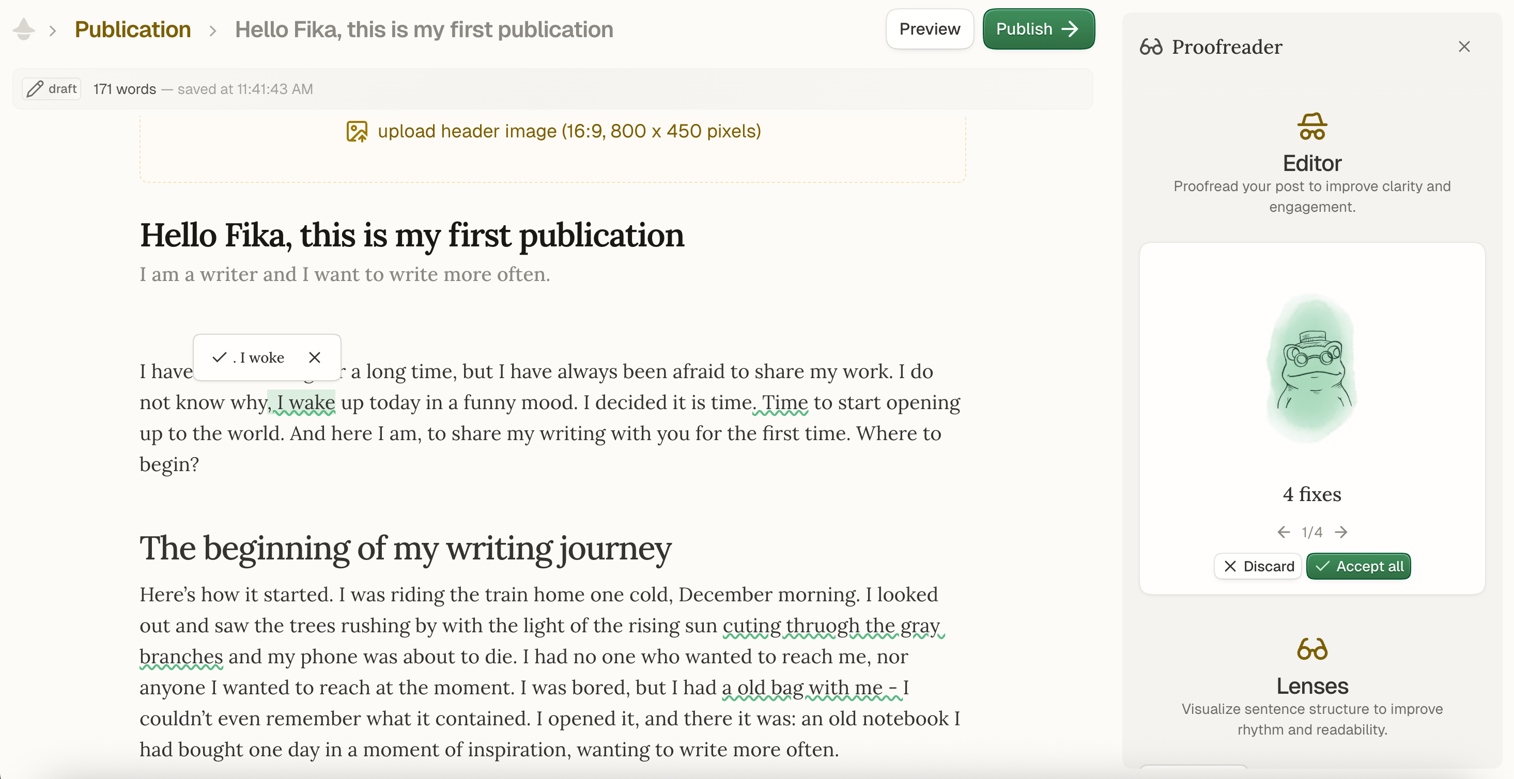Open Lenses via its glasses icon
Viewport: 1514px width, 779px height.
pos(1312,649)
